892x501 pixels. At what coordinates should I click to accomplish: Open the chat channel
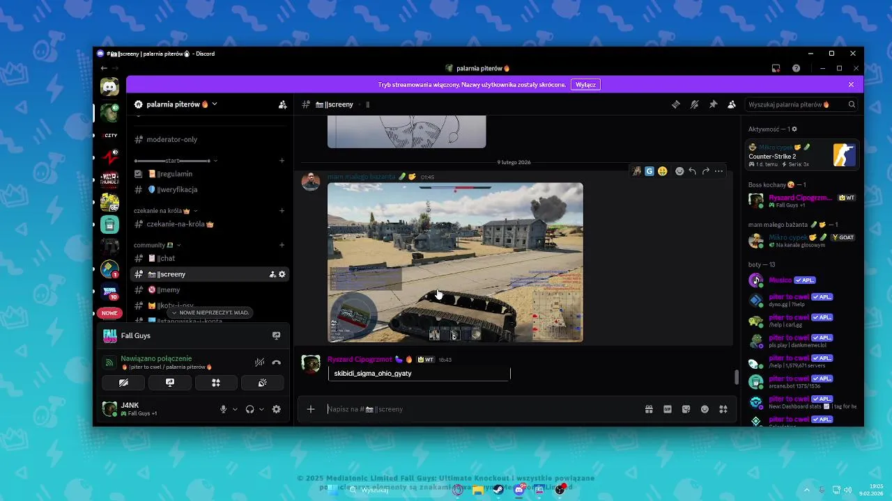point(209,258)
